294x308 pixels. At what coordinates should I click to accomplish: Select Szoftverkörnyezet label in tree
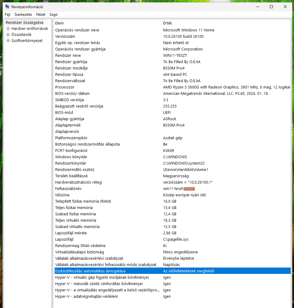[27, 41]
